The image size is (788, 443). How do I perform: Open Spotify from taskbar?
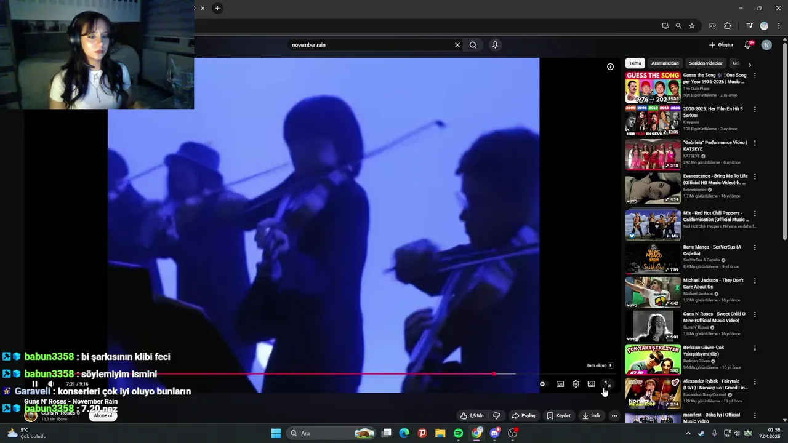[x=458, y=433]
